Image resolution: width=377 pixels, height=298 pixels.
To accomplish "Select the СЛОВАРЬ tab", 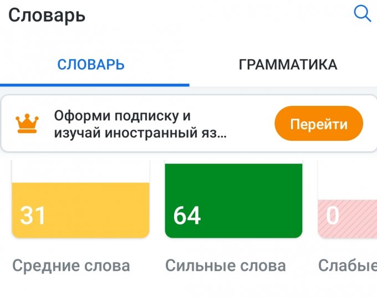I will point(91,64).
